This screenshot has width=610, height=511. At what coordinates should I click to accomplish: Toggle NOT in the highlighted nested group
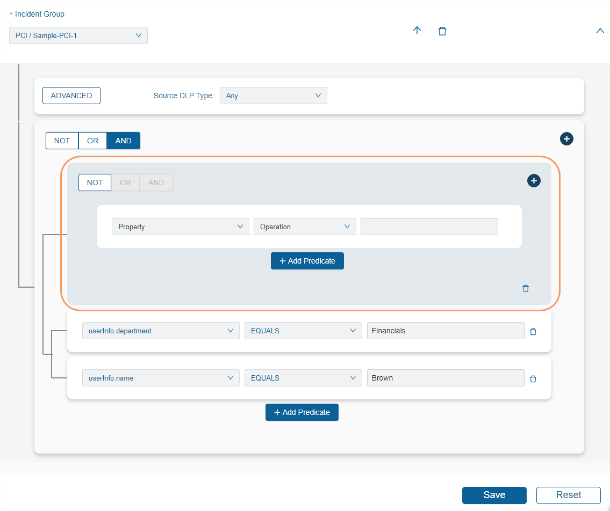pos(95,182)
